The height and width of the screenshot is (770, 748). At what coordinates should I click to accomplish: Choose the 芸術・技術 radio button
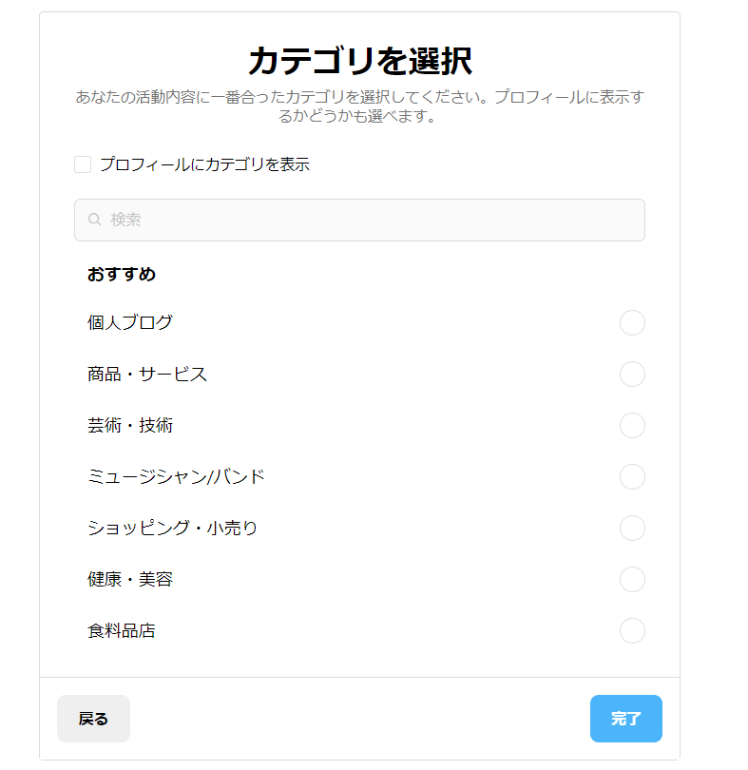[x=632, y=426]
